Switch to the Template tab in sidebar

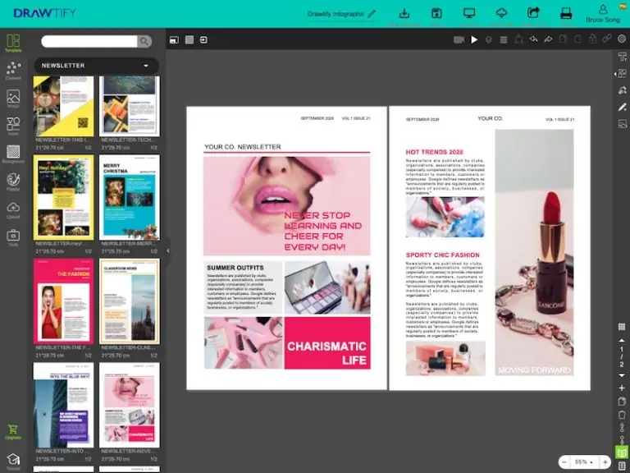tap(13, 43)
